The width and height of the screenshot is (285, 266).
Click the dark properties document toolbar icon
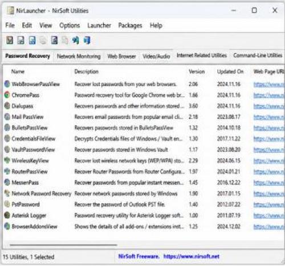pyautogui.click(x=54, y=40)
